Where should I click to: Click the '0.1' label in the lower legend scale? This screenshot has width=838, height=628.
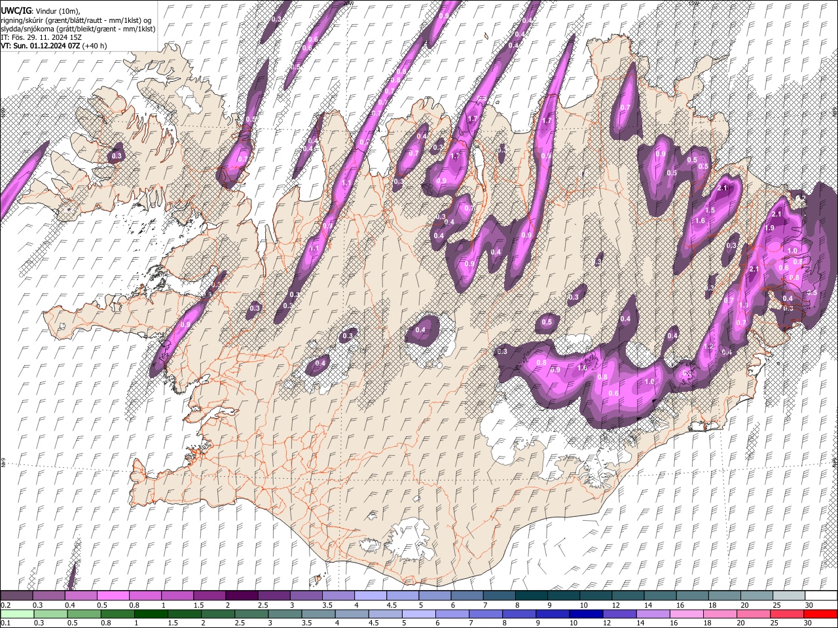click(5, 623)
